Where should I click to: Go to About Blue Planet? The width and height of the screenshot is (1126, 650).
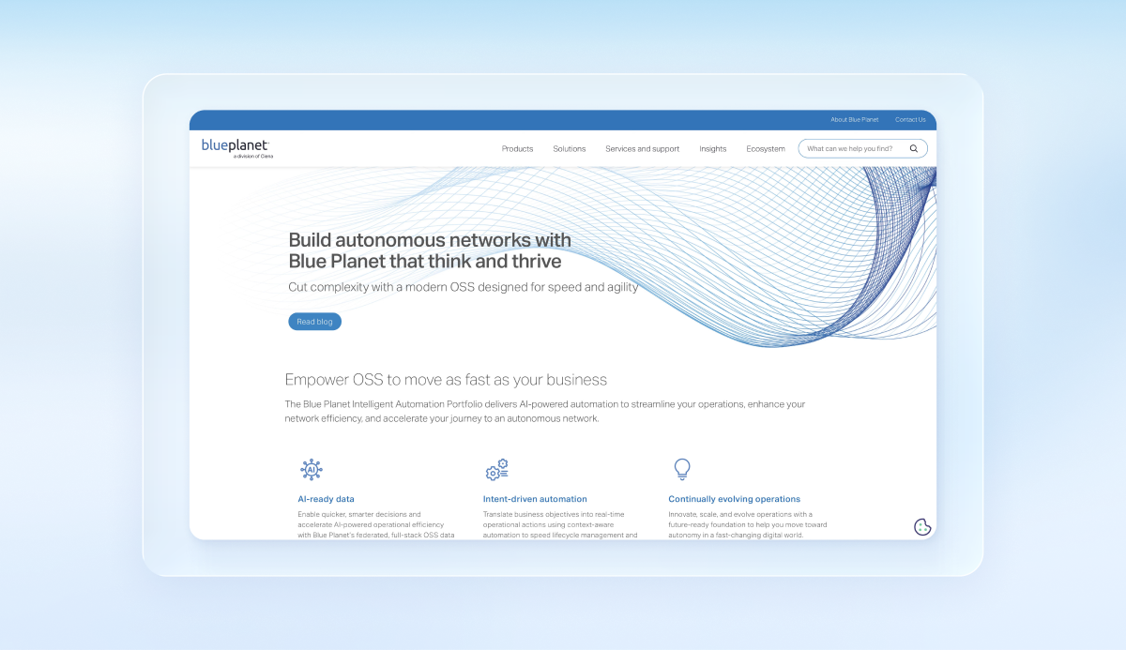(853, 120)
